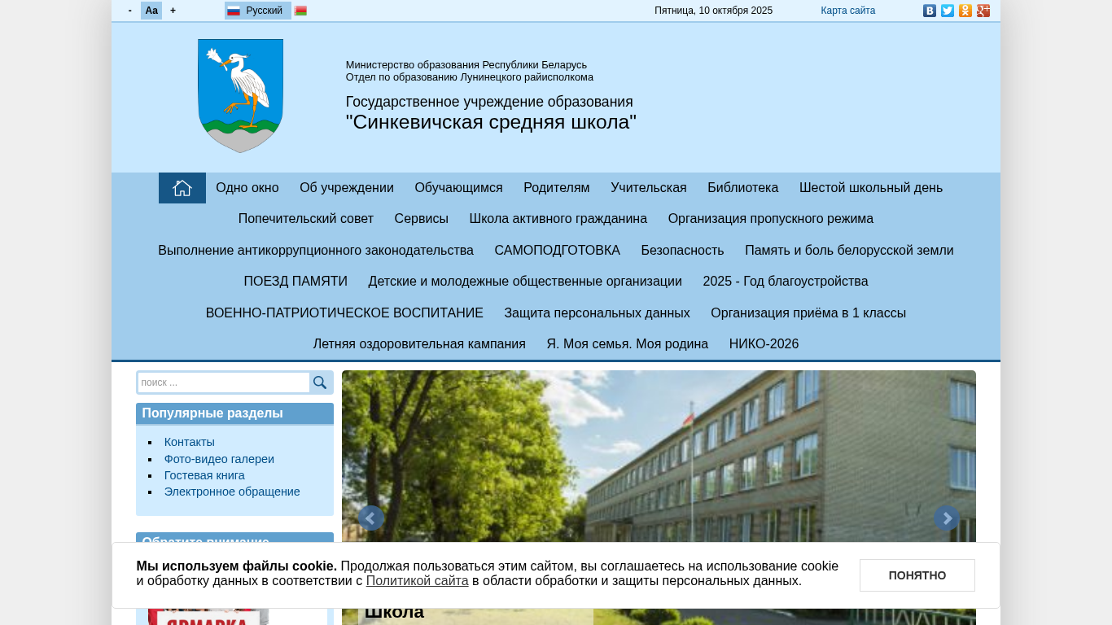1112x625 pixels.
Task: Open the САМОПОДГОТОВКА menu item
Action: (558, 251)
